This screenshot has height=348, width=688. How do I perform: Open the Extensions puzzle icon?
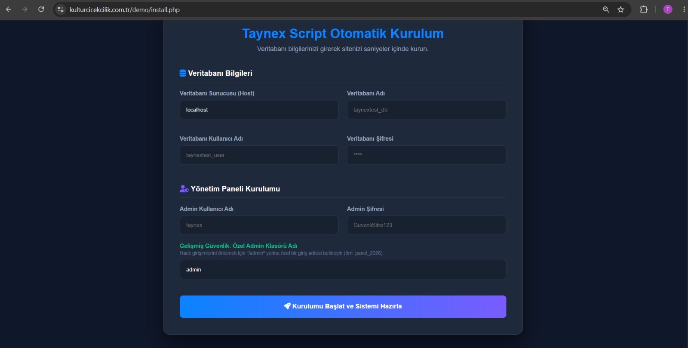[644, 9]
